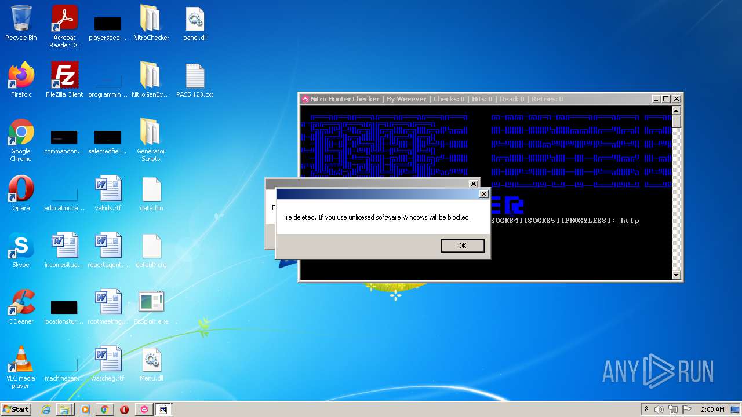Screen dimensions: 742x417
Task: Select the vakids.rtf document
Action: (107, 193)
